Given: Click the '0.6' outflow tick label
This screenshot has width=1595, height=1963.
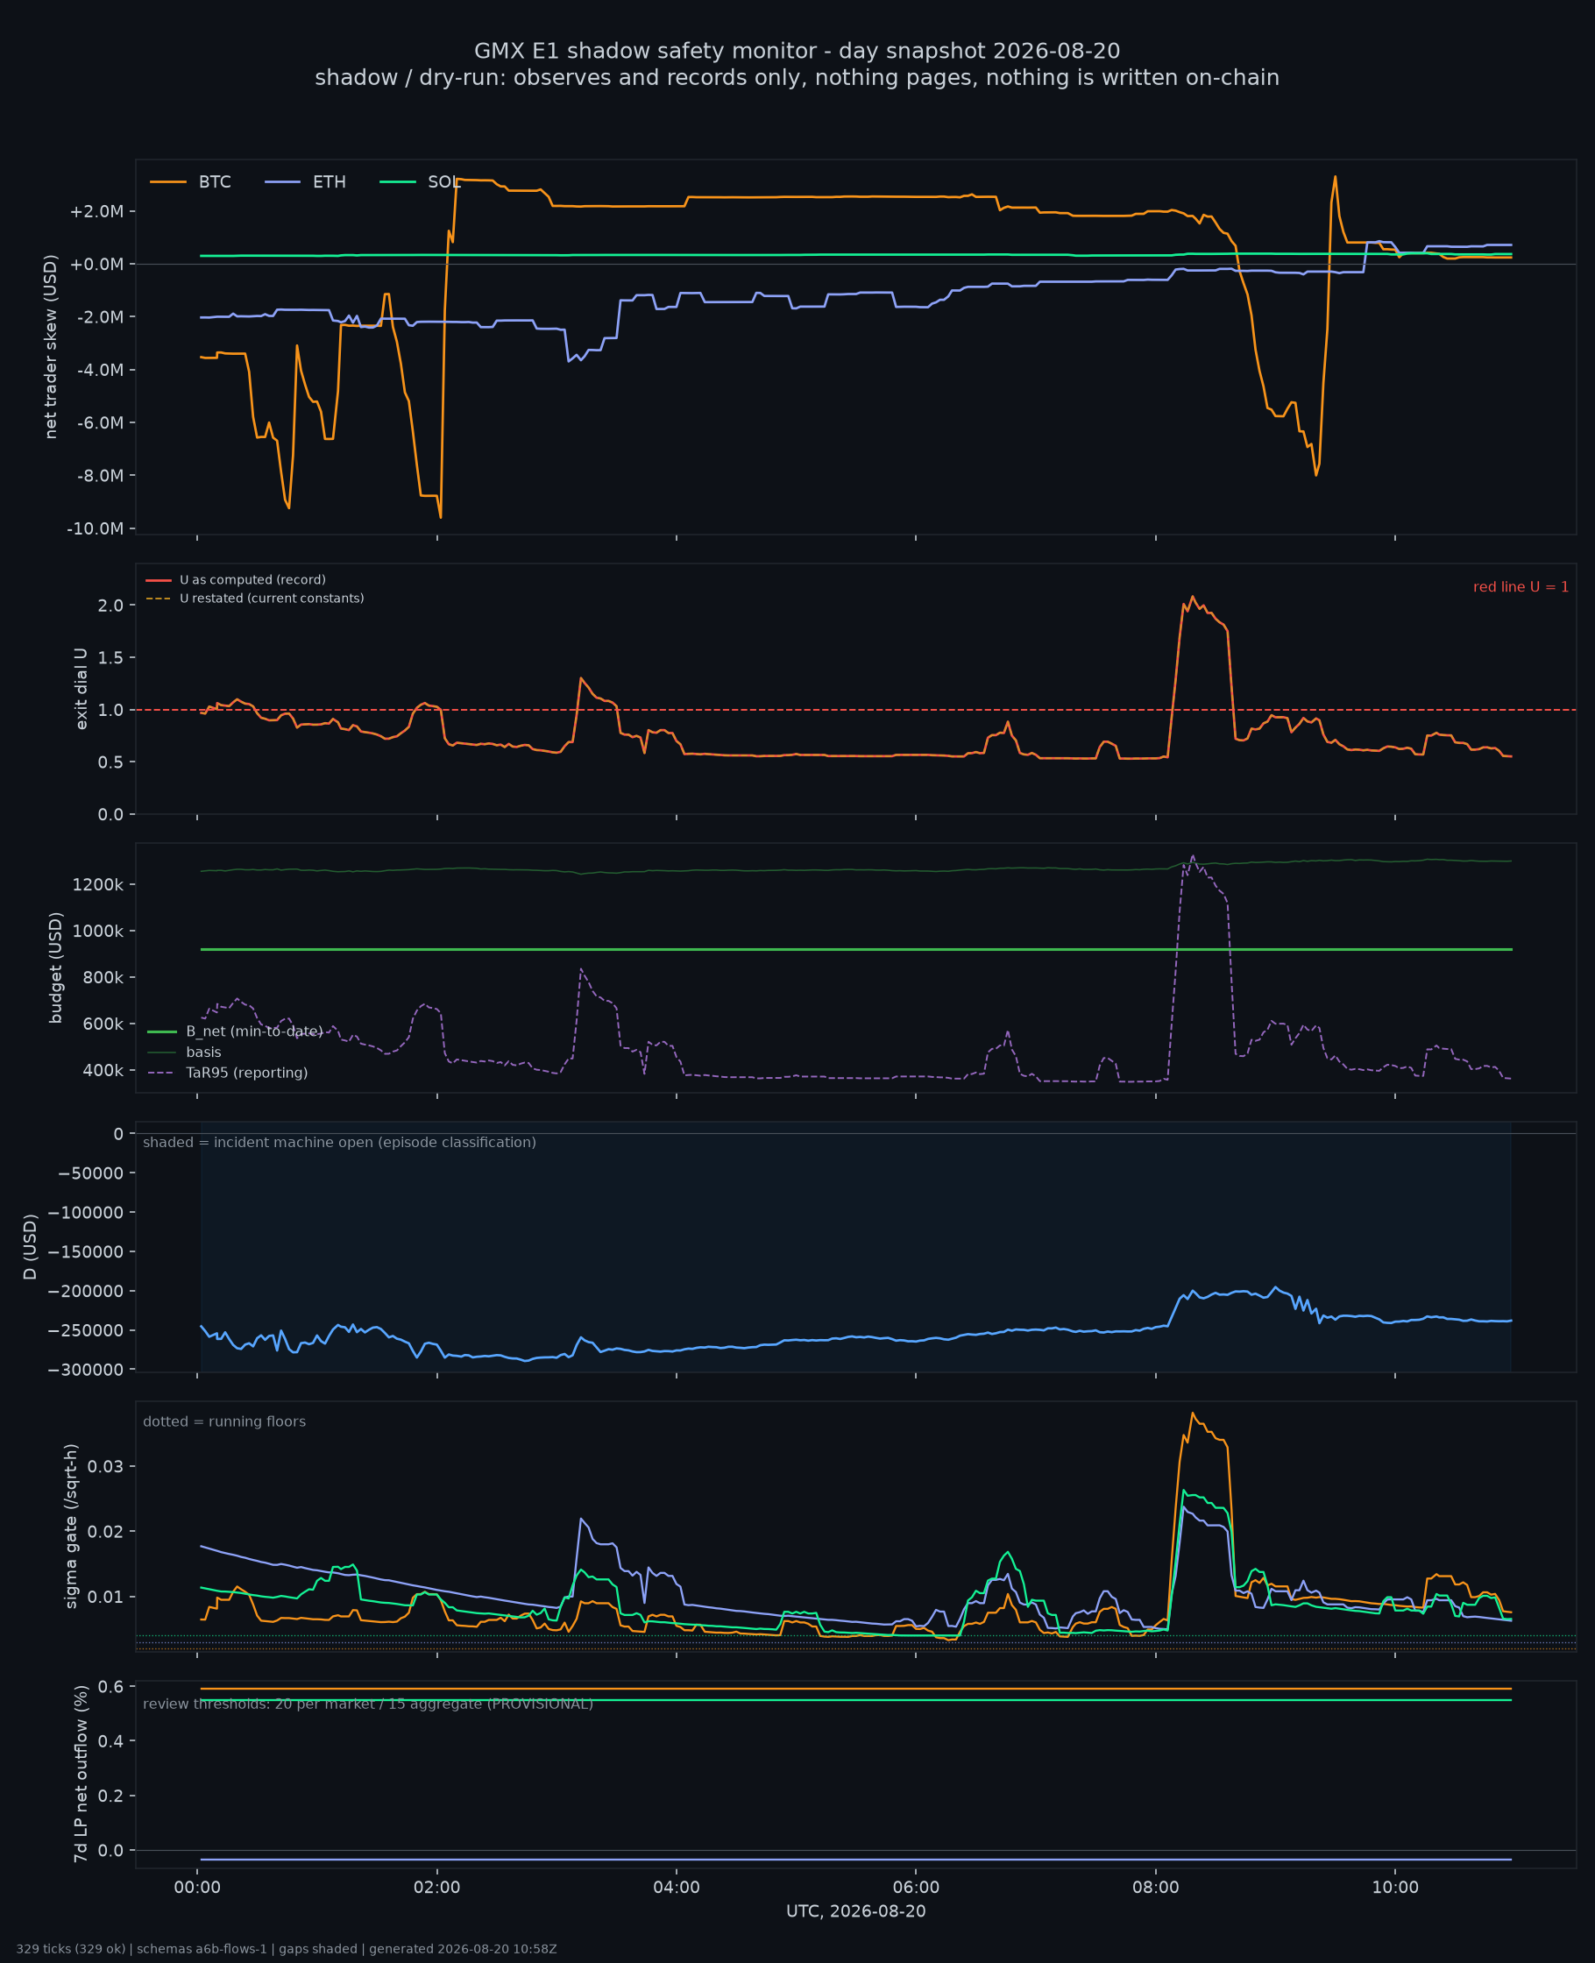Looking at the screenshot, I should [110, 1686].
